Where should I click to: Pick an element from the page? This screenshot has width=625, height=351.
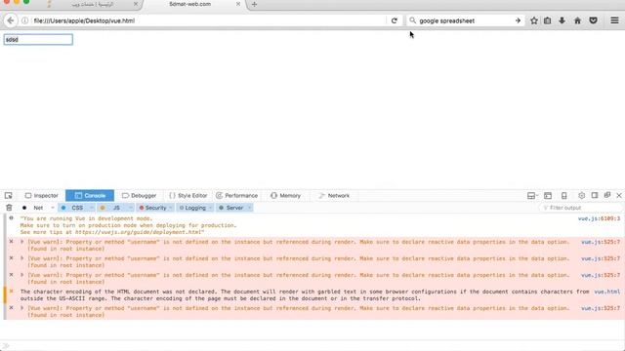[9, 195]
